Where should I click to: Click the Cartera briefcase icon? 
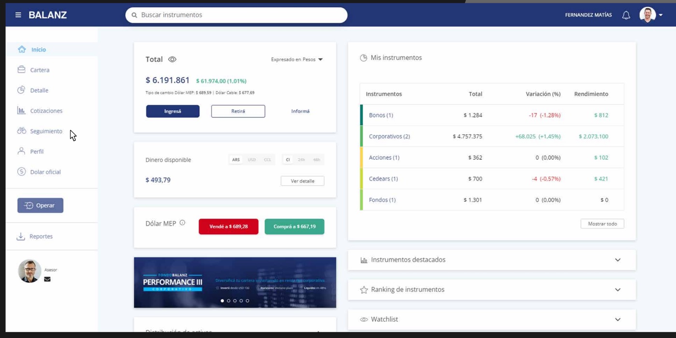pos(21,70)
